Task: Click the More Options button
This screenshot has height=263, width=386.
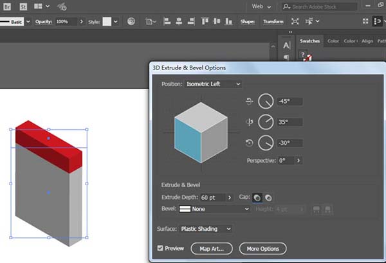Action: coord(262,248)
